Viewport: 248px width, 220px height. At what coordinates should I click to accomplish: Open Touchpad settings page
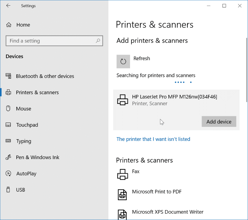(x=27, y=125)
